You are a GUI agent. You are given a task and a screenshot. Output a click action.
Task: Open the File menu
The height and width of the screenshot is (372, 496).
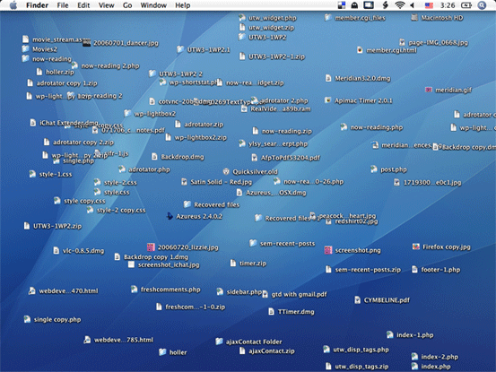tap(63, 5)
